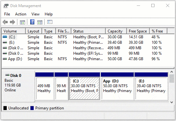
Task: Sort by the Status column header
Action: pyautogui.click(x=88, y=31)
